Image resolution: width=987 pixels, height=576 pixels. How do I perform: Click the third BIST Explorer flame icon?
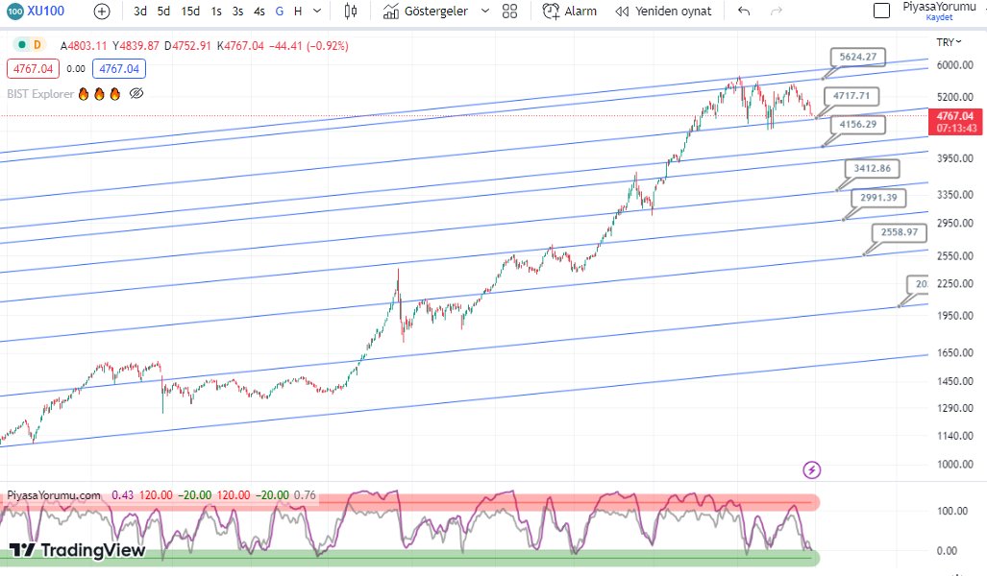[x=114, y=94]
